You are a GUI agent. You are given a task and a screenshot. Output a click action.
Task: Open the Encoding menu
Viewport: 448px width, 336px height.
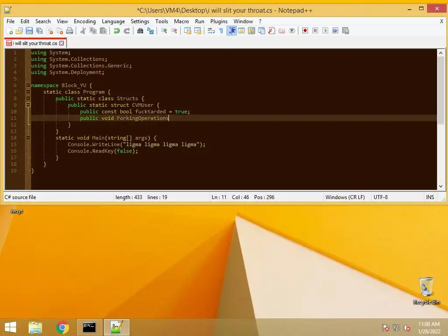click(84, 21)
